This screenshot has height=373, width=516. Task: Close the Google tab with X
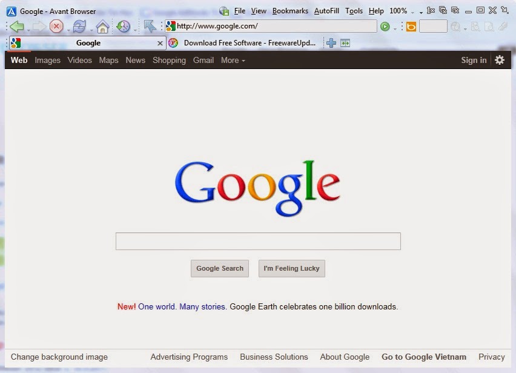pyautogui.click(x=160, y=43)
